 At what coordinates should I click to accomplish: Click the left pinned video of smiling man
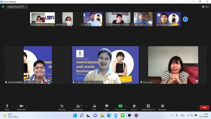point(38,65)
